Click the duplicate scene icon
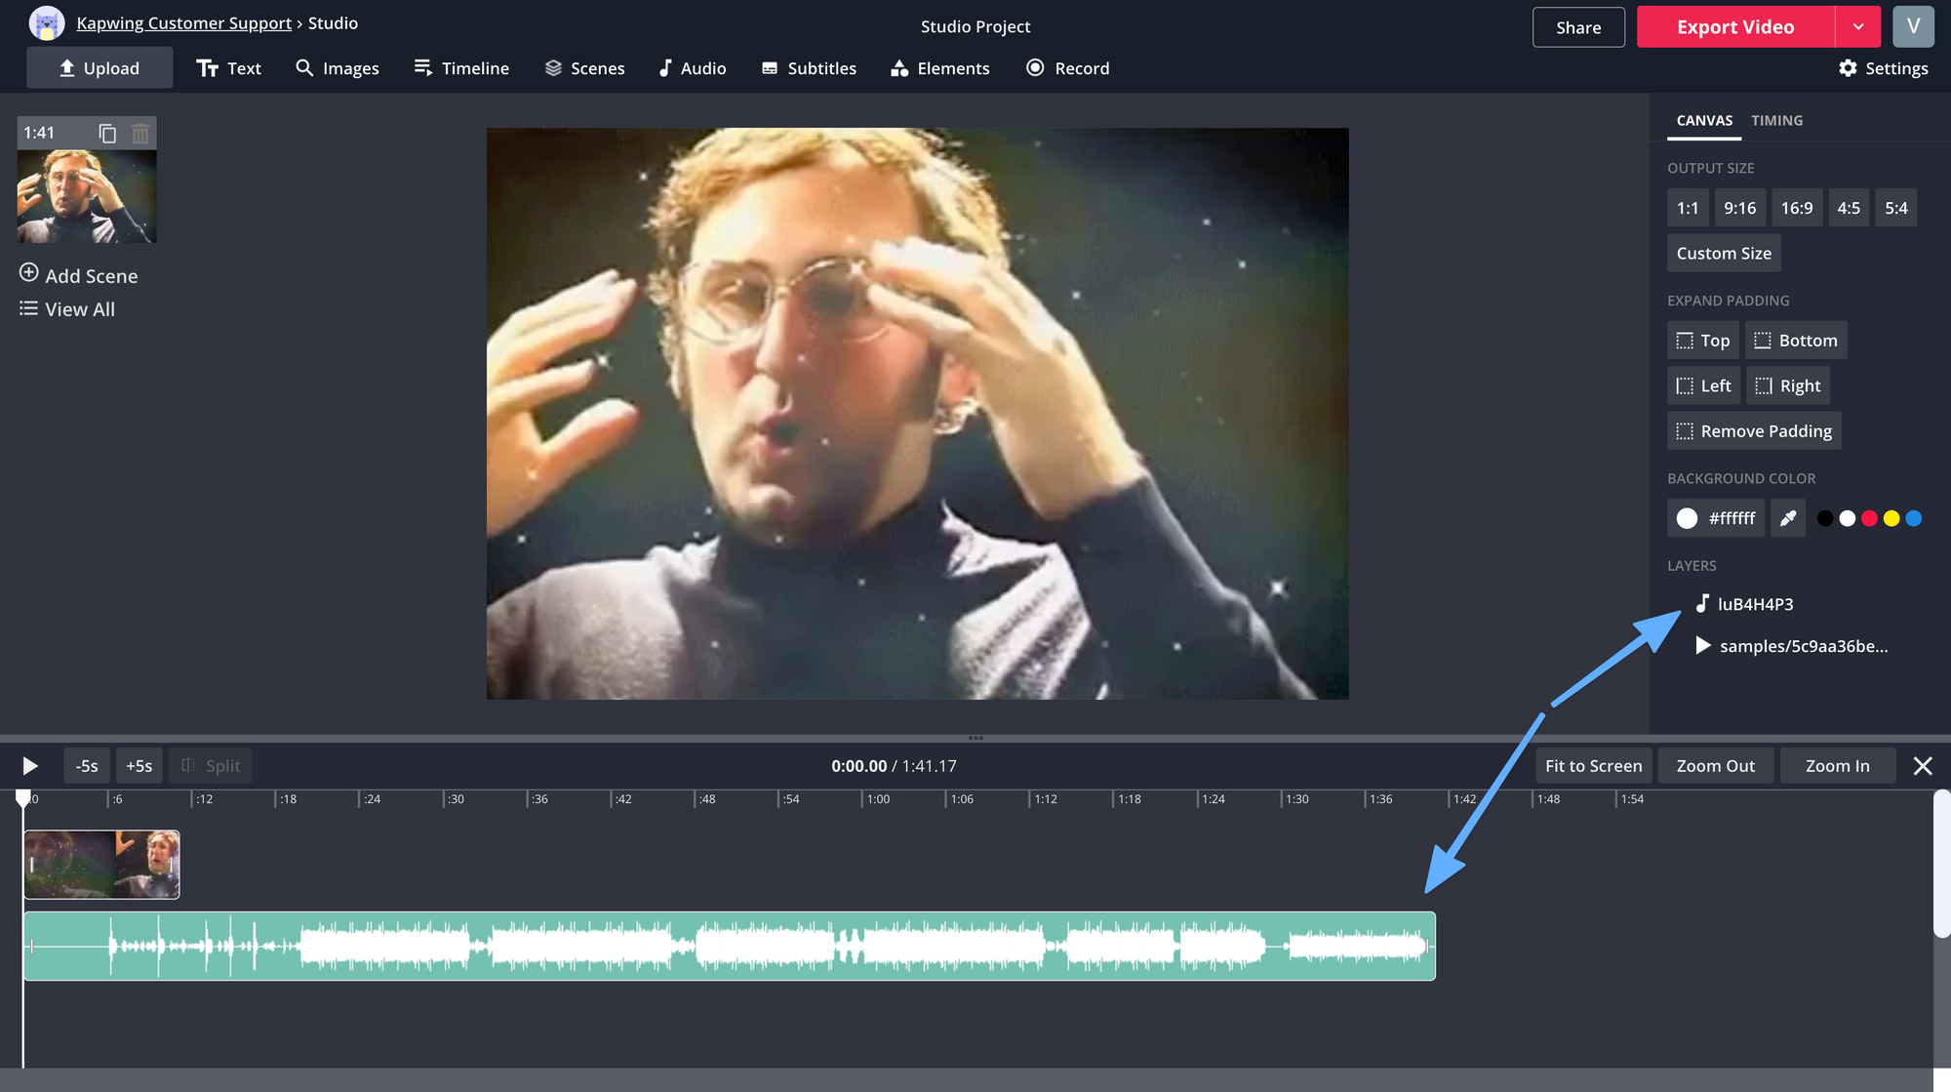Screen dimensions: 1951x1092 coord(107,133)
